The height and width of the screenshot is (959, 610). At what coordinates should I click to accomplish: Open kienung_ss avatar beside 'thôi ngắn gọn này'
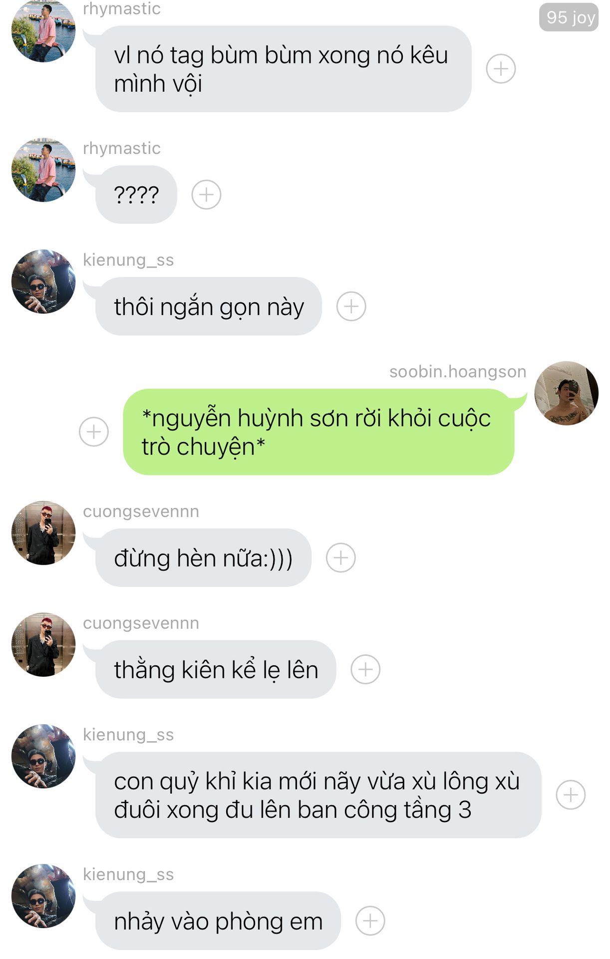[43, 282]
